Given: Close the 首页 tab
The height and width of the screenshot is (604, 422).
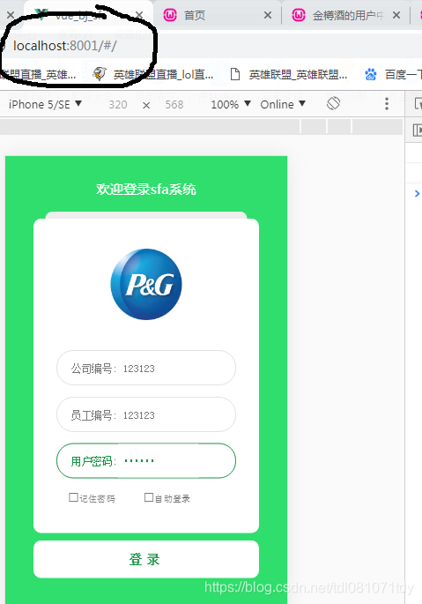Looking at the screenshot, I should (x=268, y=15).
